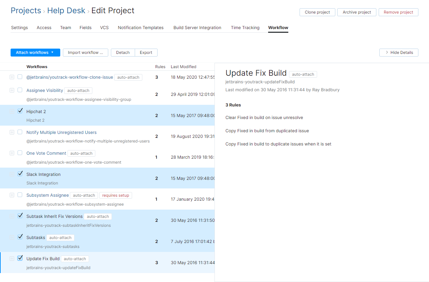Collapse the details panel with Hide Details
Viewport: 429px width, 282px height.
(x=399, y=52)
